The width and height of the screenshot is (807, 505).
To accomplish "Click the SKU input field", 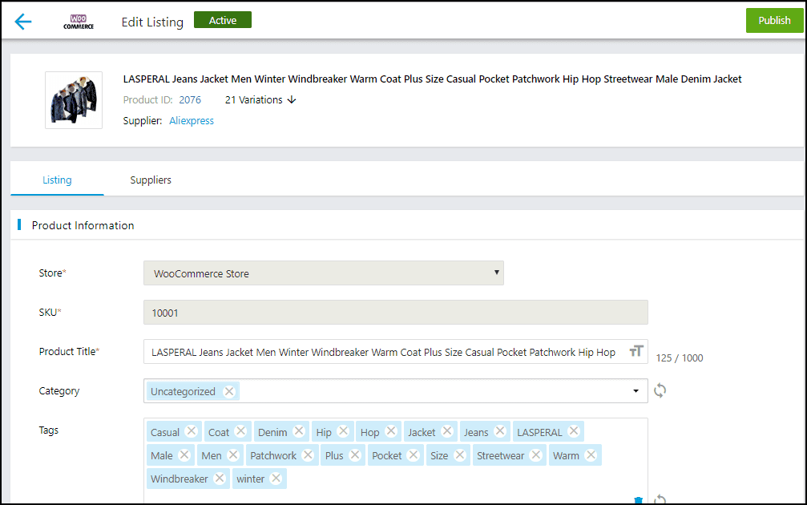I will coord(395,313).
